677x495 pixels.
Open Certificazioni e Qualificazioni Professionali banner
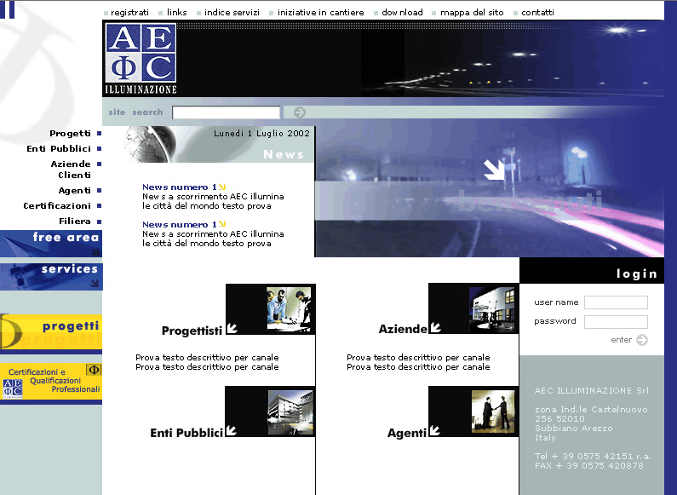pos(51,383)
